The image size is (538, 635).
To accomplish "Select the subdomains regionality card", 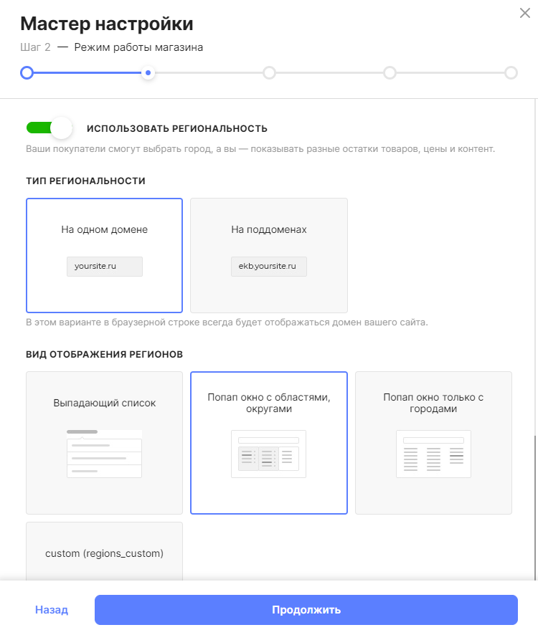I will [269, 255].
